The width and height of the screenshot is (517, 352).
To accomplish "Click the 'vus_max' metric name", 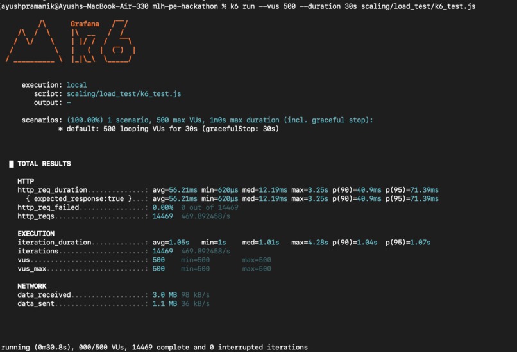I will pyautogui.click(x=31, y=269).
